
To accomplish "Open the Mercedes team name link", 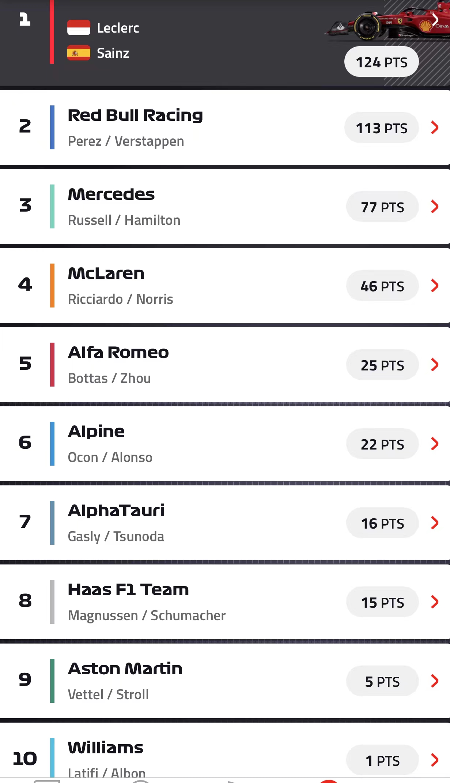I will pos(111,194).
